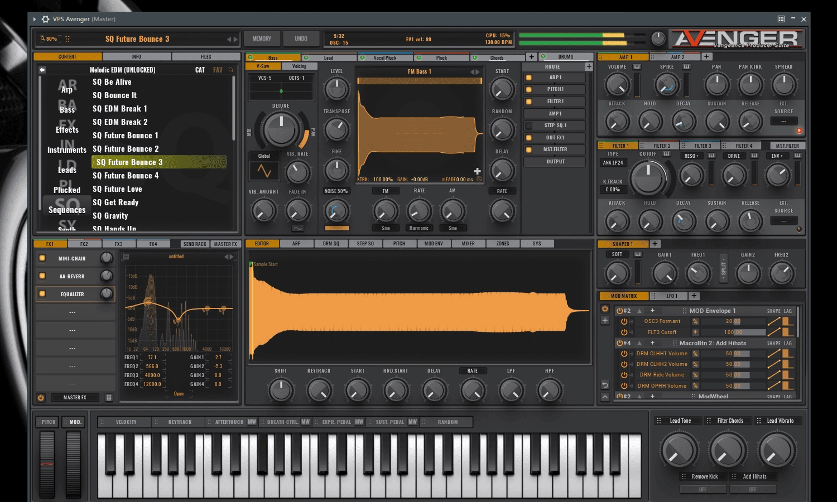Open the filter type ANA LP24 dropdown
Viewport: 837px width, 502px height.
coord(613,163)
